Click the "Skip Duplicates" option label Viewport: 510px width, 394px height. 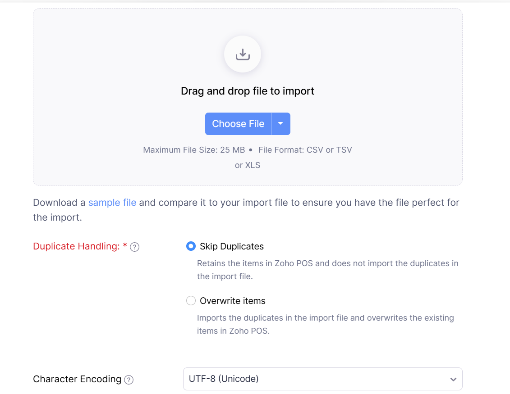(x=232, y=247)
